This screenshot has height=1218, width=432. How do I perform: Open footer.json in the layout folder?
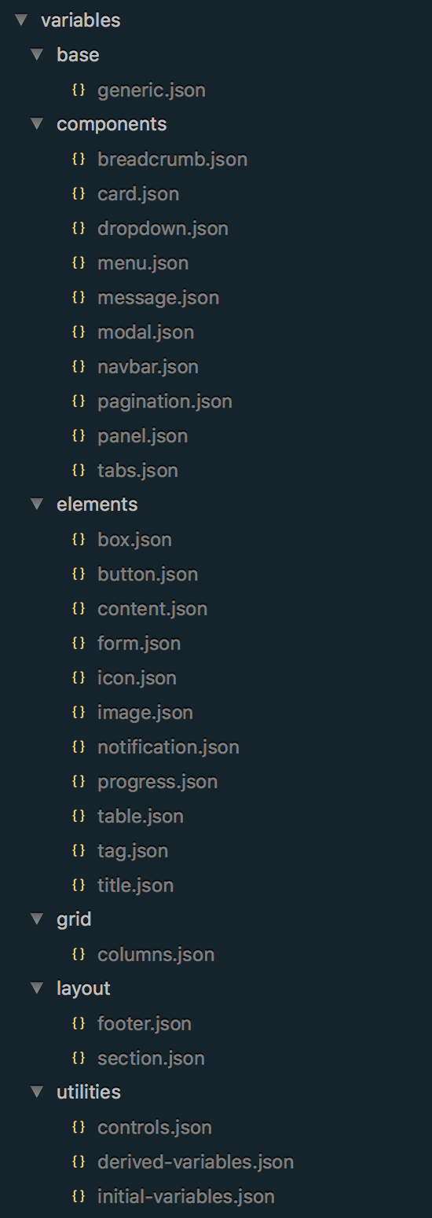pyautogui.click(x=145, y=1024)
